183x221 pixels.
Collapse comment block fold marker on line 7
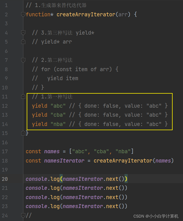(x=23, y=60)
